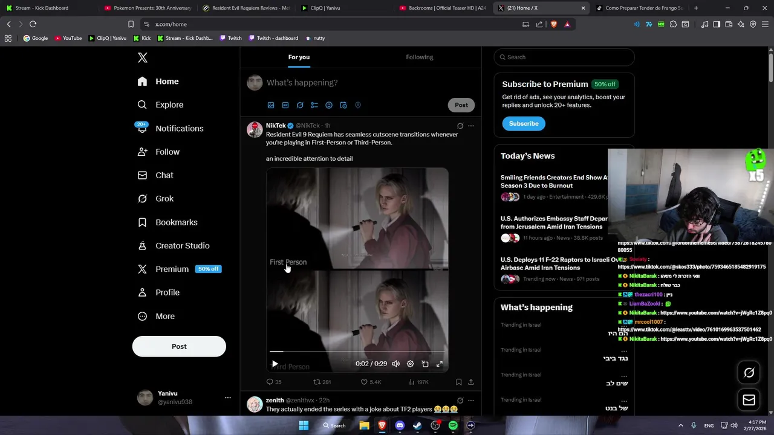Open Grok explain icon on NikTek post
Image resolution: width=774 pixels, height=435 pixels.
click(x=460, y=126)
